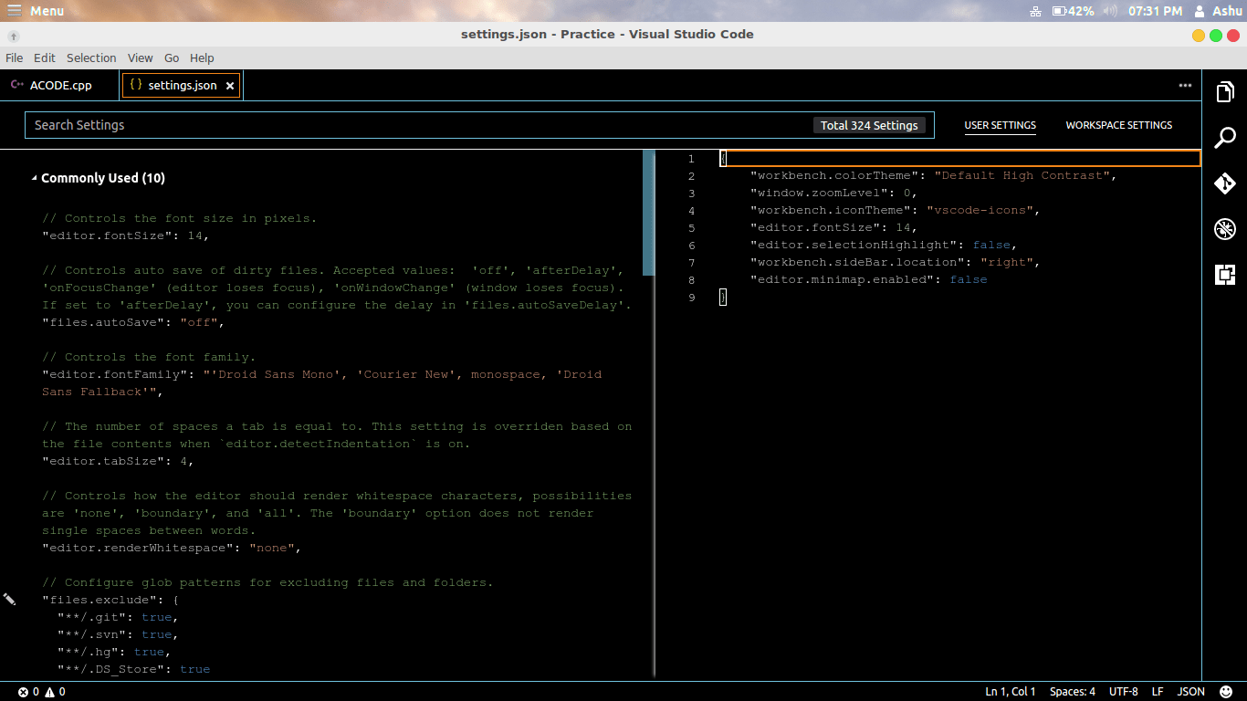Click the "files.exclude" default setting line

110,600
